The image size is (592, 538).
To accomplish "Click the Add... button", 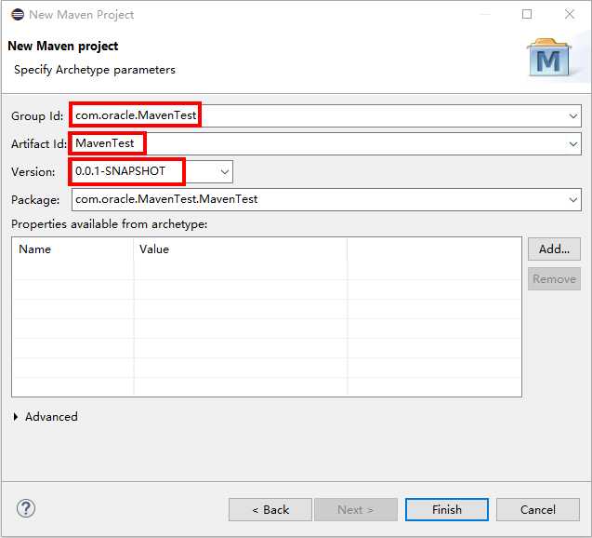I will [x=554, y=249].
